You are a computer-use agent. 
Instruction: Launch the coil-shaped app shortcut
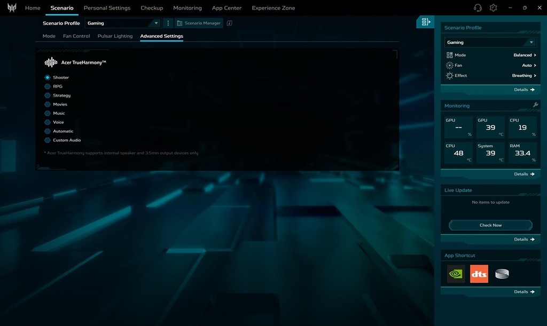point(502,274)
